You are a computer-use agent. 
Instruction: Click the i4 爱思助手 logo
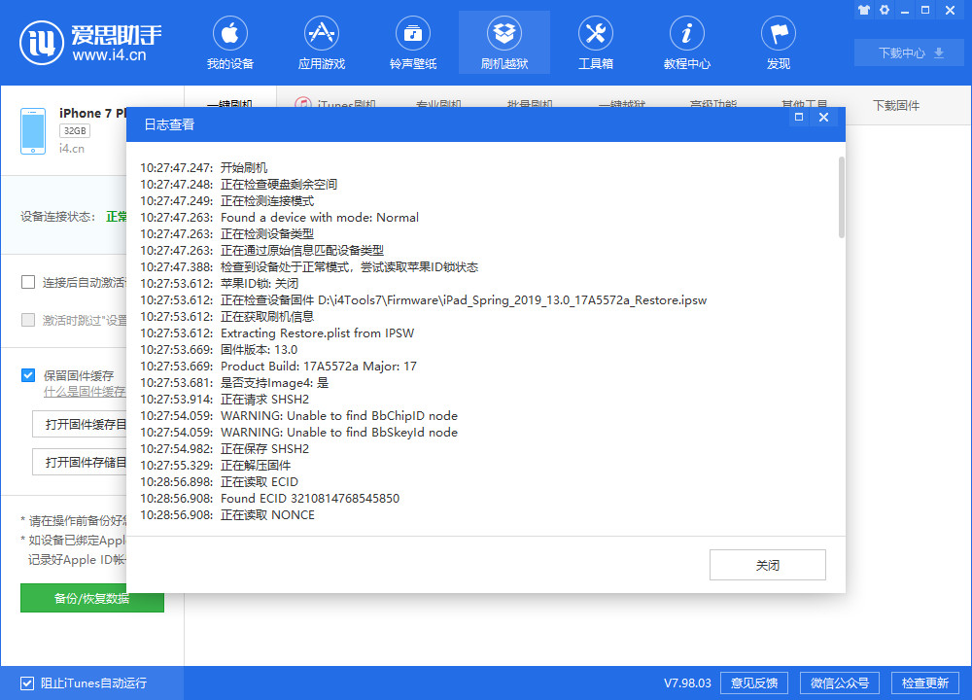coord(90,43)
